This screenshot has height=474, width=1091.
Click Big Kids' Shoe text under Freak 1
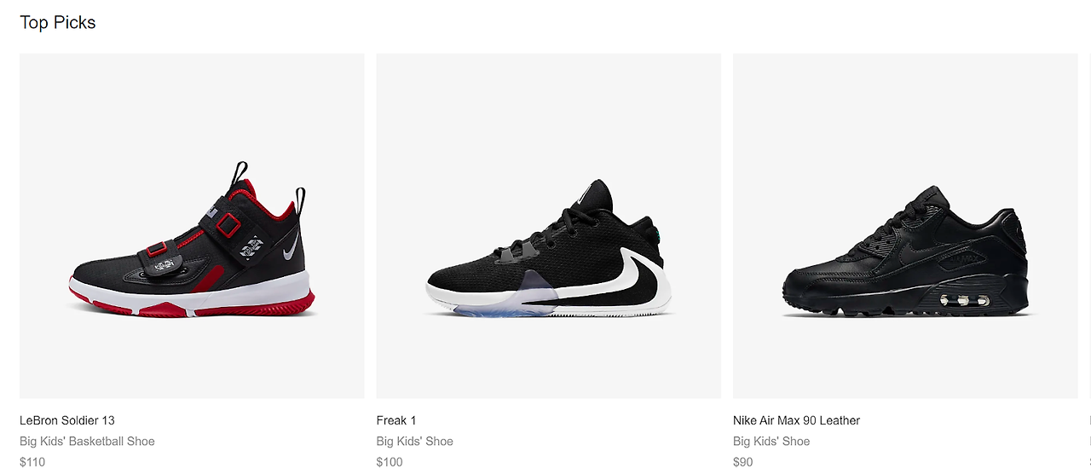[414, 442]
